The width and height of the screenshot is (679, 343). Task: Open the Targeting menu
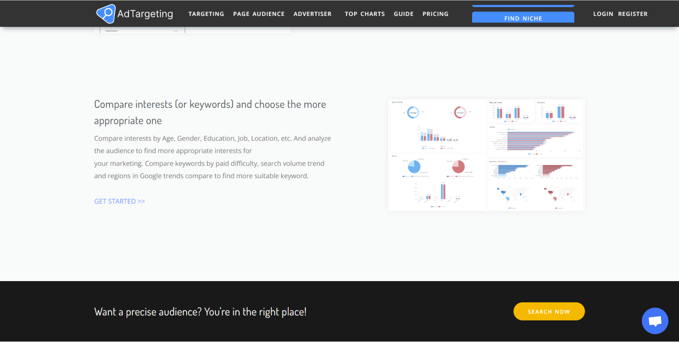click(206, 14)
